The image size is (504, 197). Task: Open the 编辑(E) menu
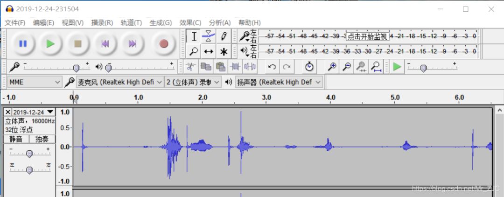click(43, 23)
